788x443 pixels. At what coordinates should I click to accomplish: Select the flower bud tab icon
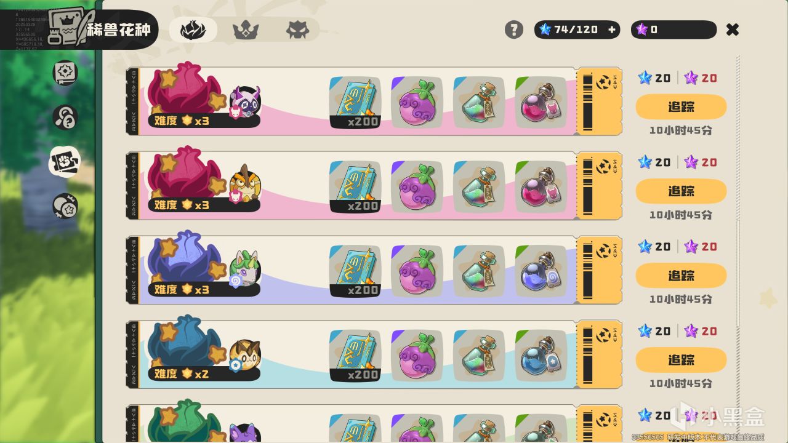coord(193,30)
